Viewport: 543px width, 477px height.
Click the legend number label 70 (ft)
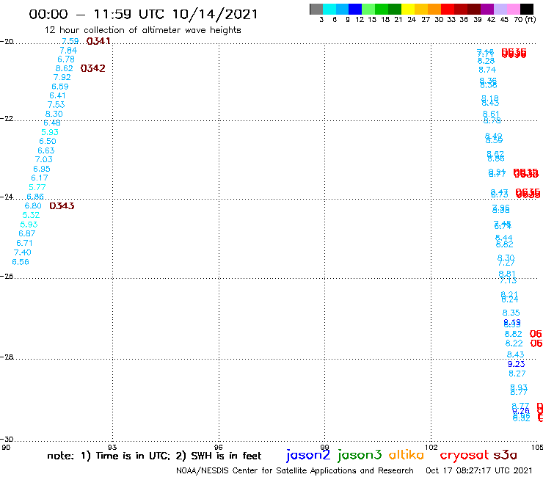click(525, 20)
